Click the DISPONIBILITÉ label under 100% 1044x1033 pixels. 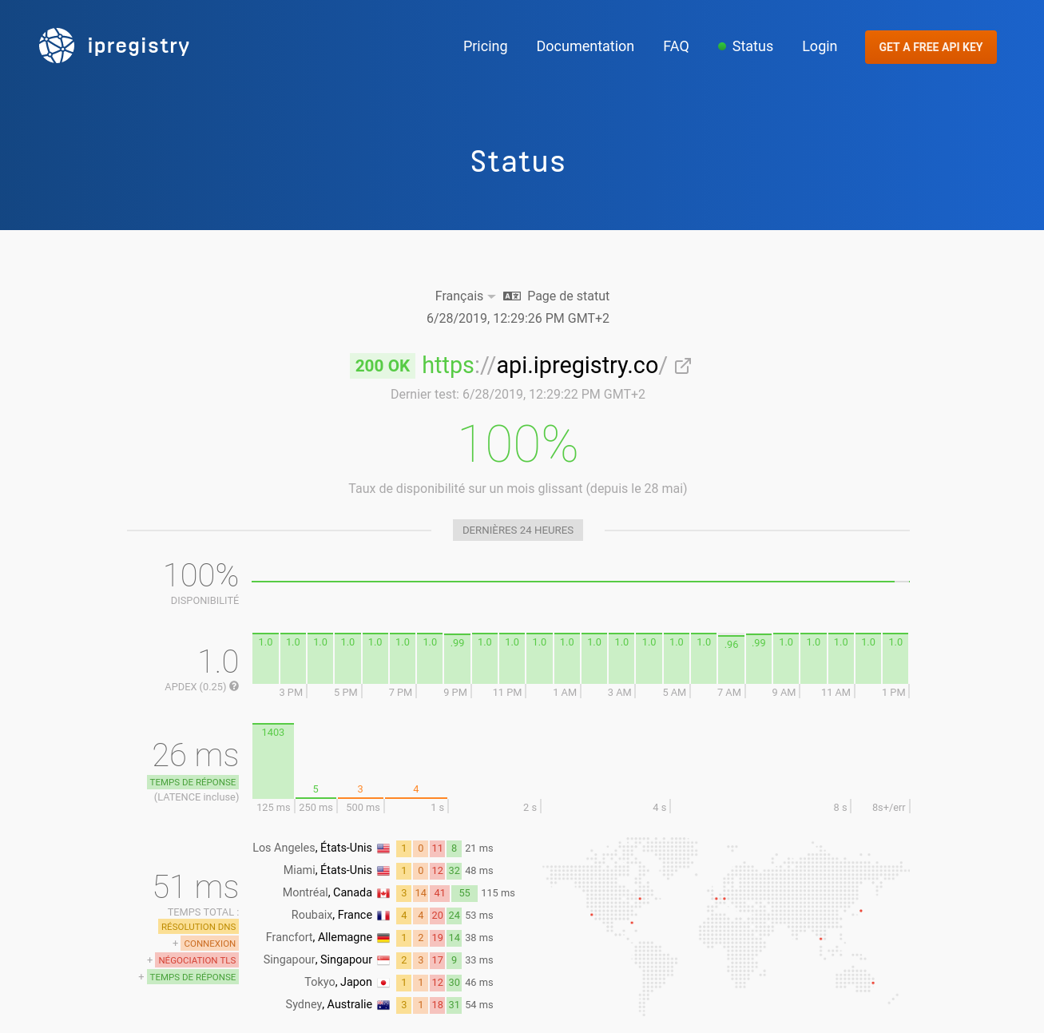(x=204, y=600)
